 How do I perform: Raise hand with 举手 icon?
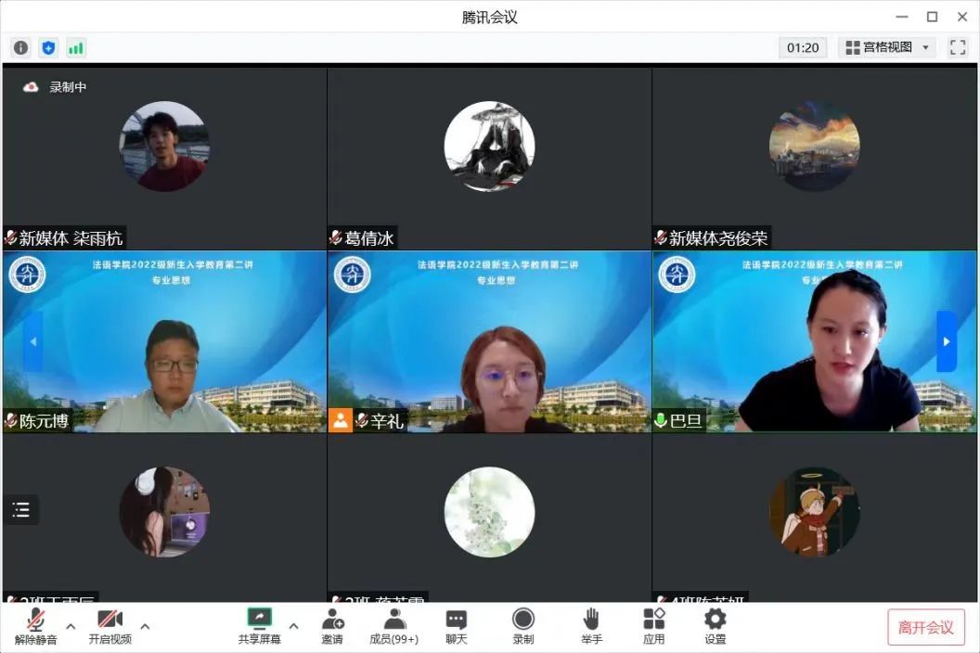591,626
